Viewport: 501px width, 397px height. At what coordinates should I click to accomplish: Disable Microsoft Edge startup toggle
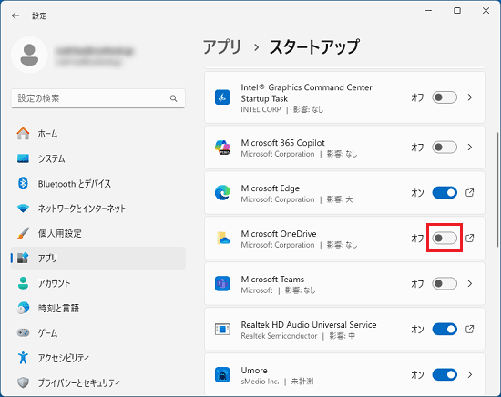pyautogui.click(x=445, y=193)
